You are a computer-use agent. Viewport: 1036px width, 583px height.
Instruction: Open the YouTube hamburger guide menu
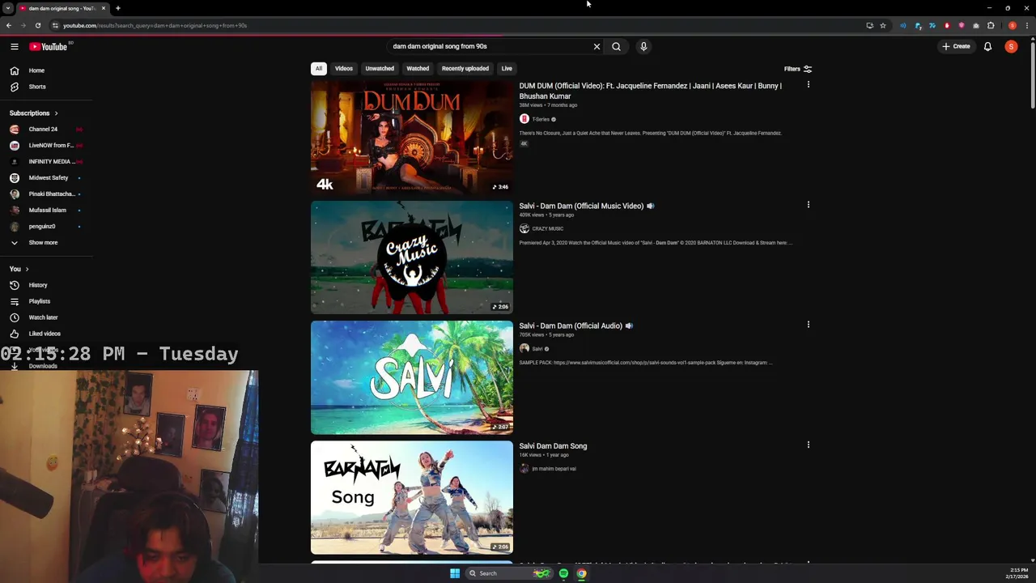(14, 46)
